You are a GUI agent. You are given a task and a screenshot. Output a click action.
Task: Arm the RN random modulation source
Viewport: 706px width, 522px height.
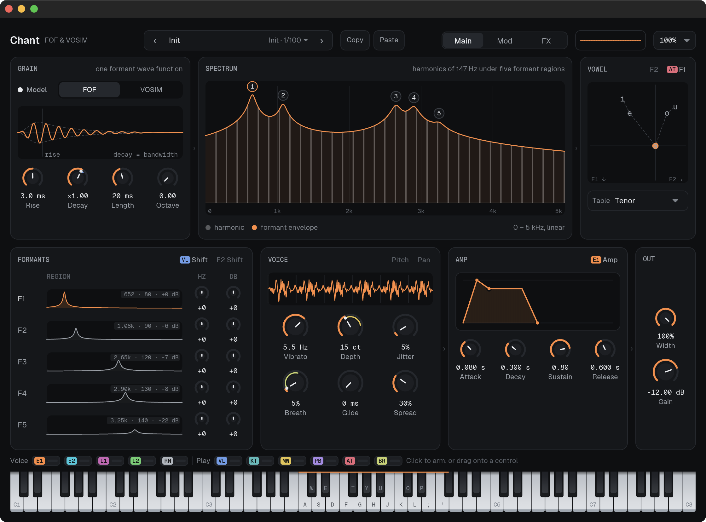174,461
